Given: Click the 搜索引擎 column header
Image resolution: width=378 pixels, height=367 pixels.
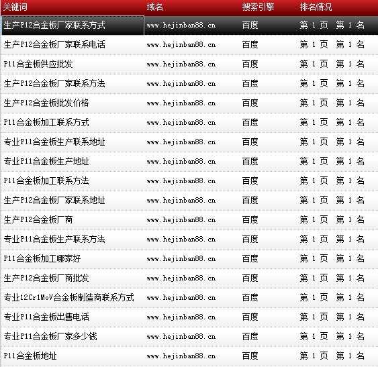Looking at the screenshot, I should point(258,7).
